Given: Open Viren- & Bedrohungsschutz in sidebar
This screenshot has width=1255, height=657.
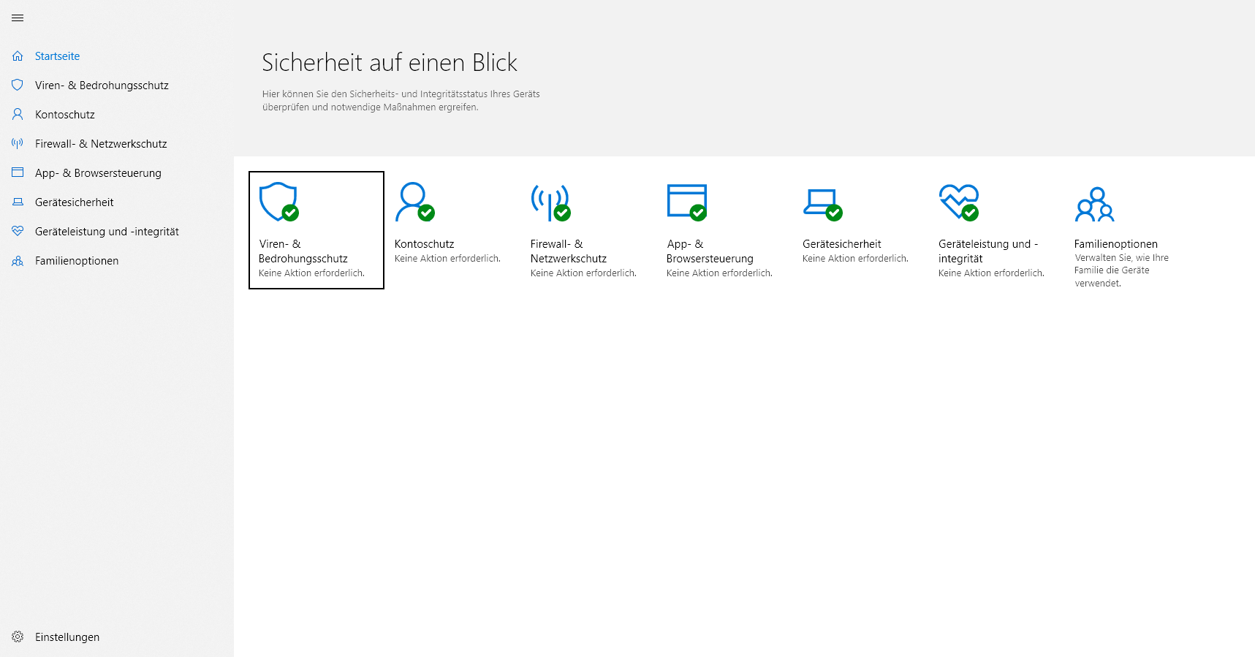Looking at the screenshot, I should pos(102,86).
